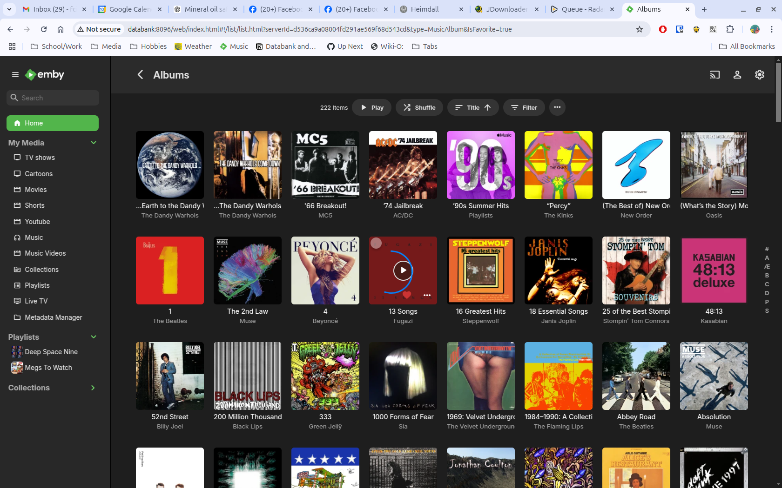
Task: Open the browser extensions puzzle icon
Action: [730, 29]
